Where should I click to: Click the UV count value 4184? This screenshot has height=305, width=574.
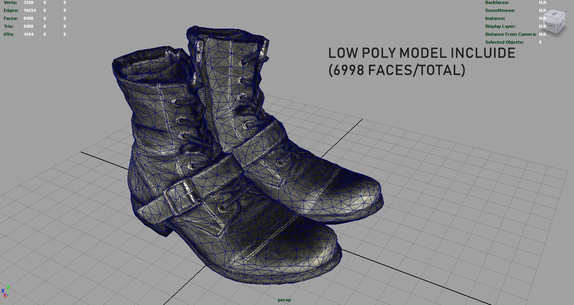(29, 34)
